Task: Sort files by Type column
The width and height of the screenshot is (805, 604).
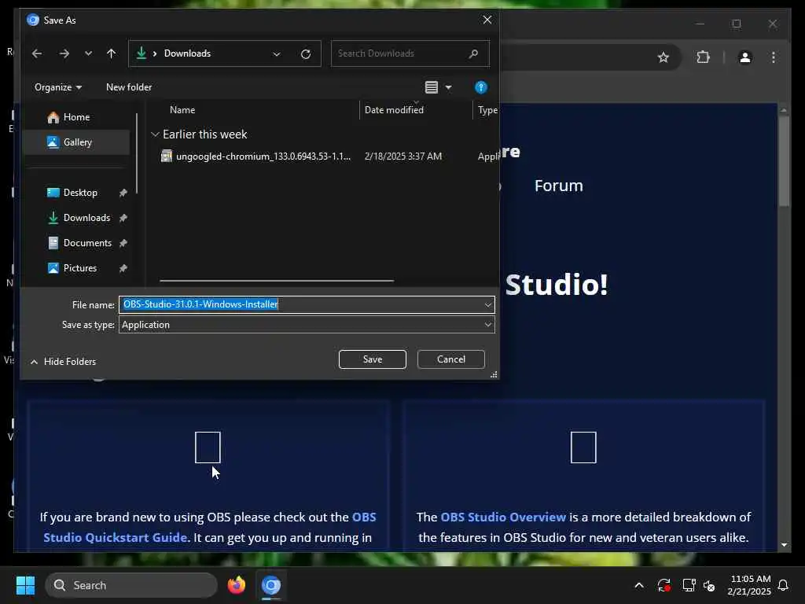Action: point(486,110)
